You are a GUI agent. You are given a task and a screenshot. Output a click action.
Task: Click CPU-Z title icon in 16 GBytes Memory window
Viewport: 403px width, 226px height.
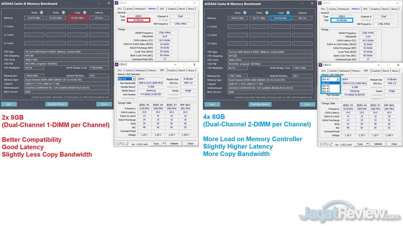tap(116, 3)
